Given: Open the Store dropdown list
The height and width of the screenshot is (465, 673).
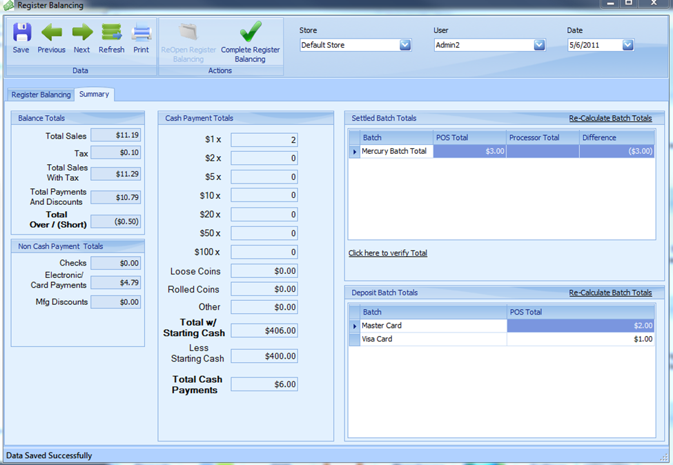Looking at the screenshot, I should pos(405,45).
